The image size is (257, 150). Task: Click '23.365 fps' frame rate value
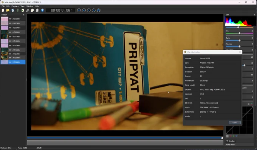tap(204, 81)
